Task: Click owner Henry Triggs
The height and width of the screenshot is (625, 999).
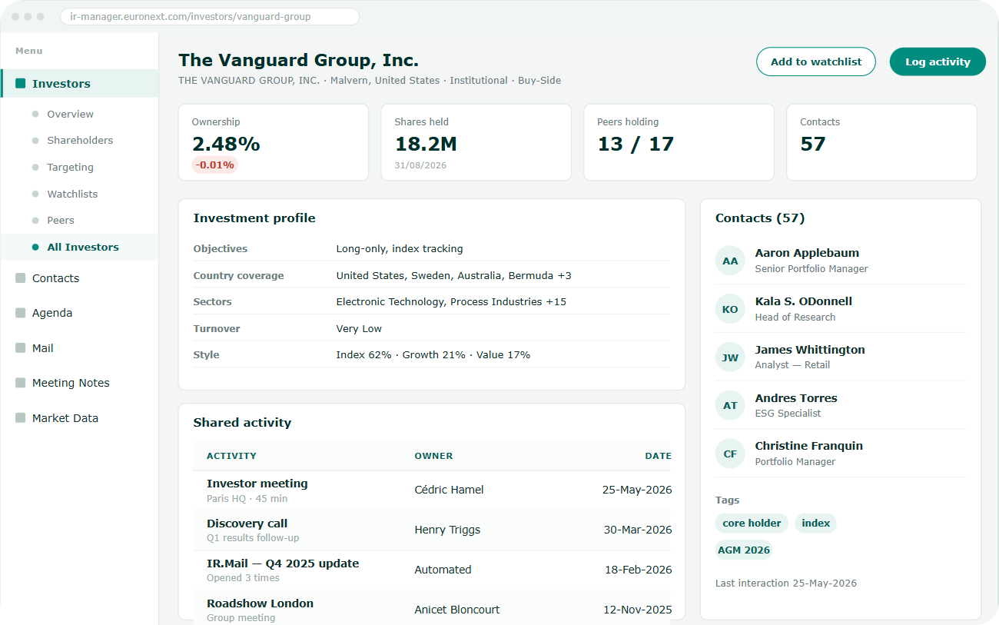Action: 447,530
